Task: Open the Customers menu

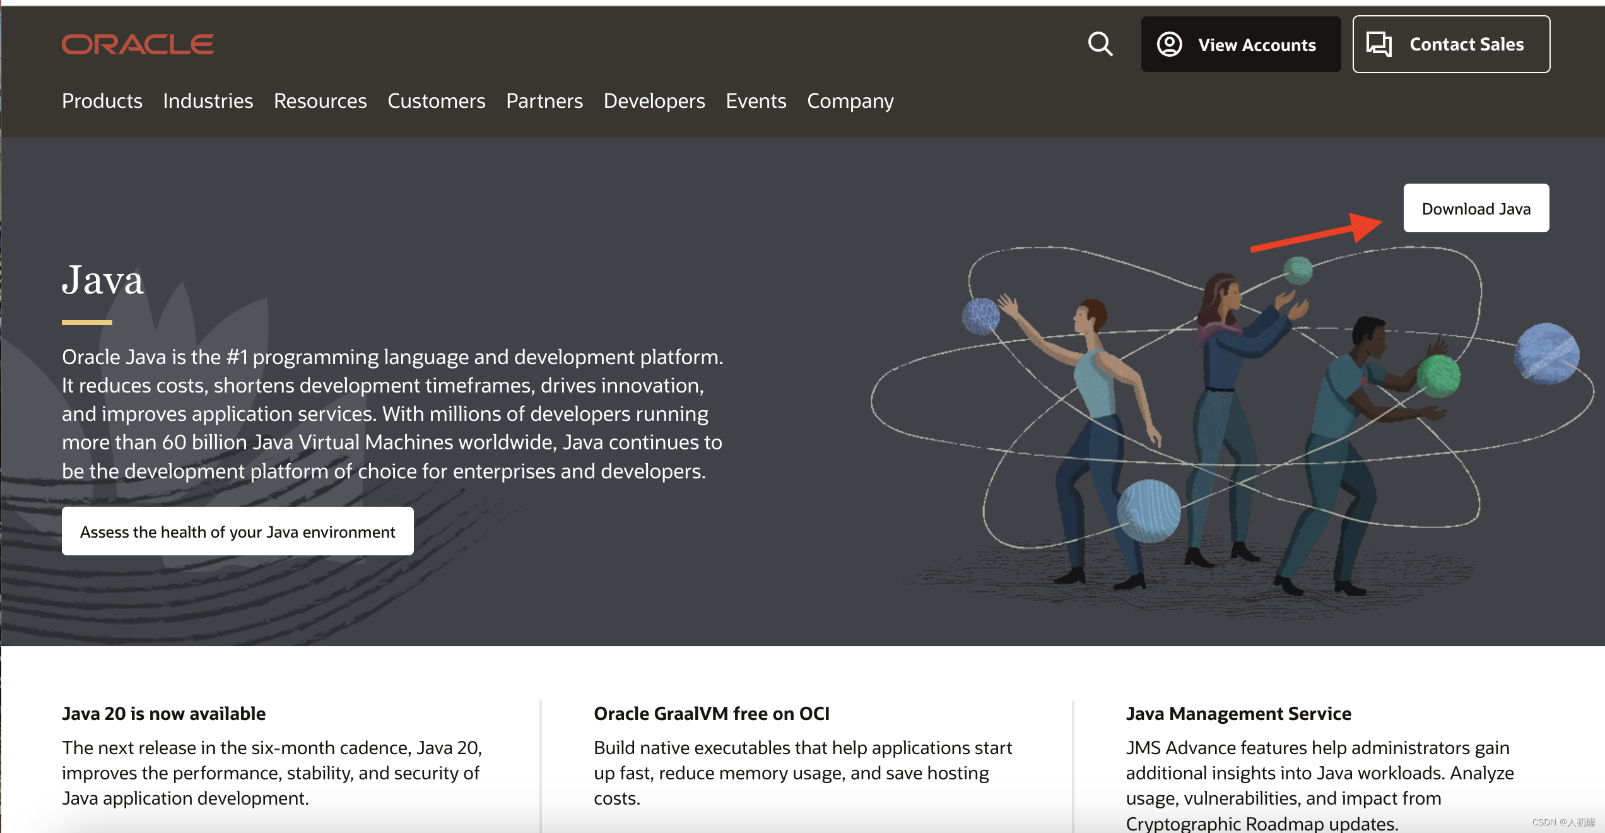Action: pyautogui.click(x=437, y=101)
